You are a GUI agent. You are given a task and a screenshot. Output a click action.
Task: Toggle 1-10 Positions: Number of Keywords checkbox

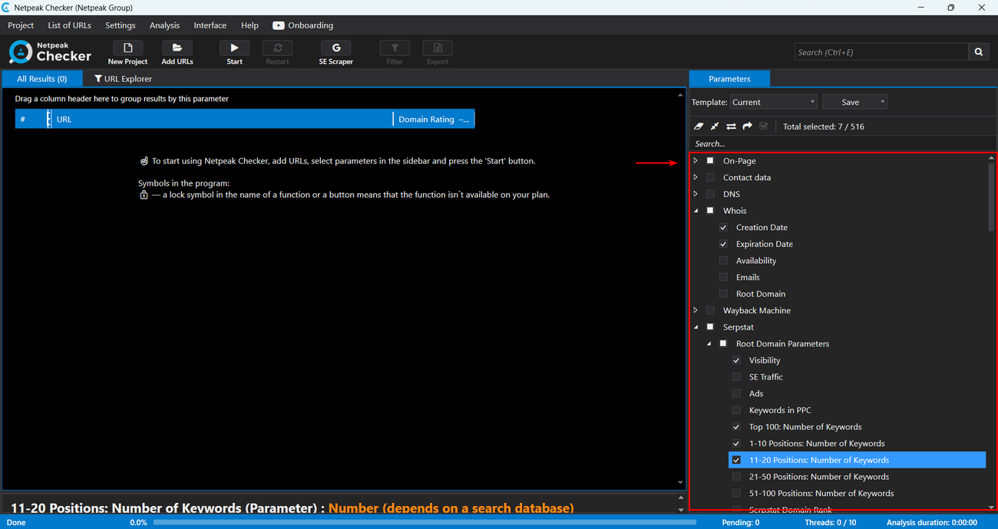pyautogui.click(x=736, y=444)
